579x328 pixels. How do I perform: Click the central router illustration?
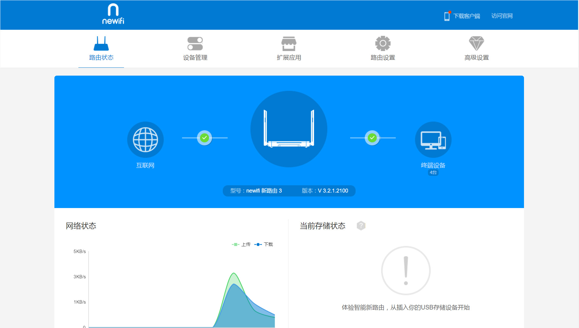[289, 129]
